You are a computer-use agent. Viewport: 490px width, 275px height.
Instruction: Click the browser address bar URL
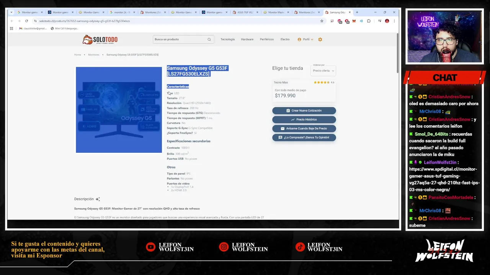pos(84,21)
